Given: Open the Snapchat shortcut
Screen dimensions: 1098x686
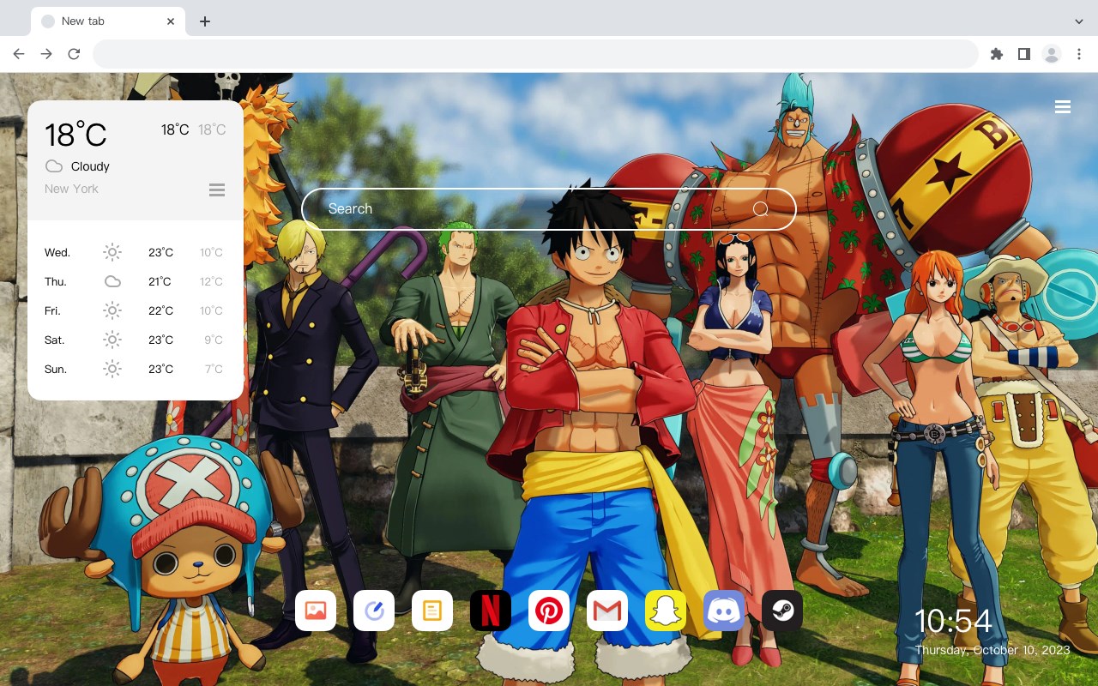Looking at the screenshot, I should (666, 611).
